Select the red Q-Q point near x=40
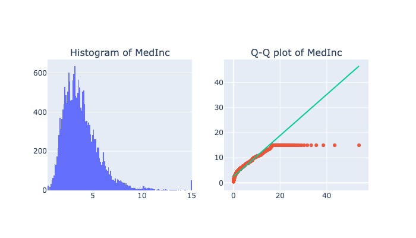 tap(323, 145)
